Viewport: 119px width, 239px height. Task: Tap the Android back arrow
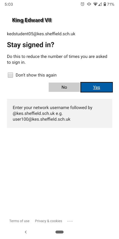click(26, 232)
